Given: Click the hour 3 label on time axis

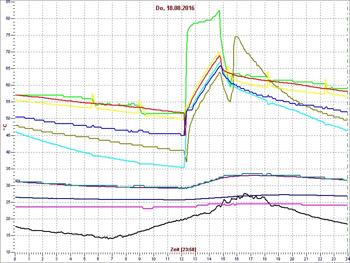Looking at the screenshot, I should (x=56, y=259).
